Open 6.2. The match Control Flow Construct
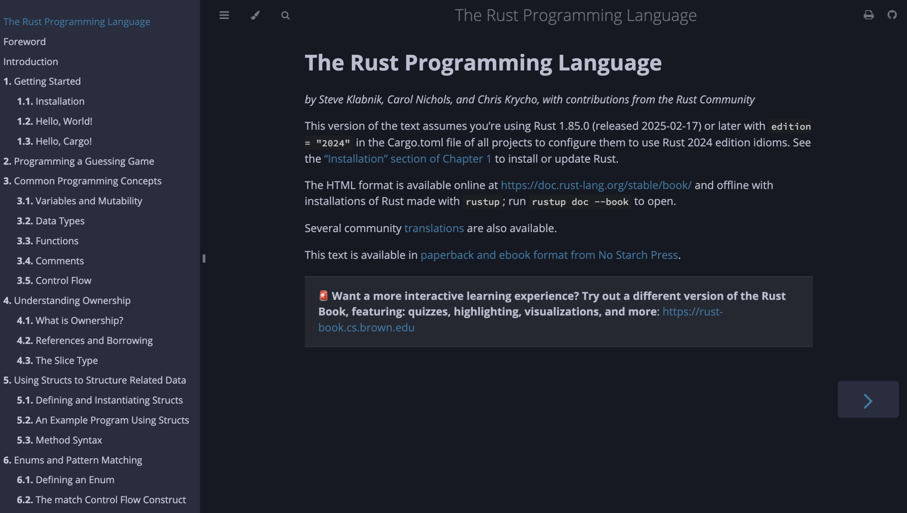This screenshot has width=907, height=513. [101, 500]
